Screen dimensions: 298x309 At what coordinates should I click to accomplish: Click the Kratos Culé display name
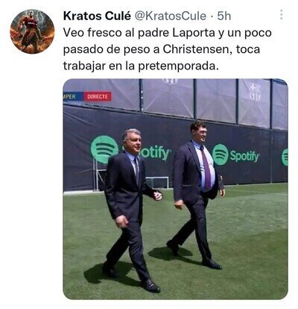pos(97,16)
